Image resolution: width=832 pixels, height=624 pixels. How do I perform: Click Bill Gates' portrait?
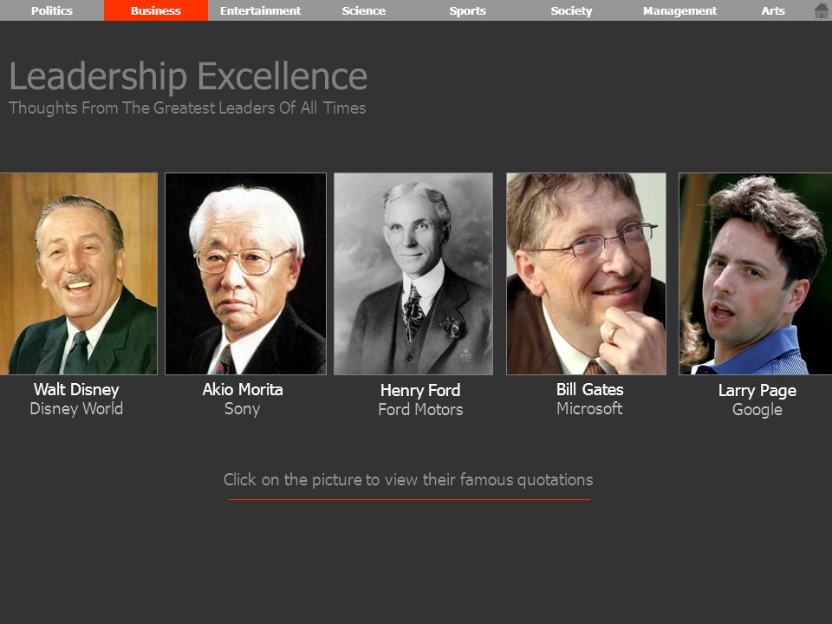pos(587,274)
